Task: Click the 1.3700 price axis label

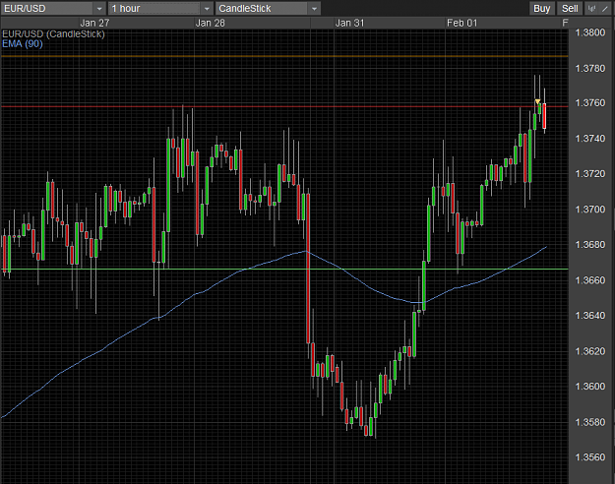Action: click(x=589, y=210)
